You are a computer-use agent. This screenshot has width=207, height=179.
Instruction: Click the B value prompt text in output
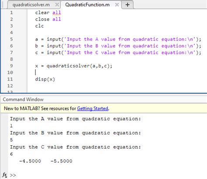click(76, 133)
